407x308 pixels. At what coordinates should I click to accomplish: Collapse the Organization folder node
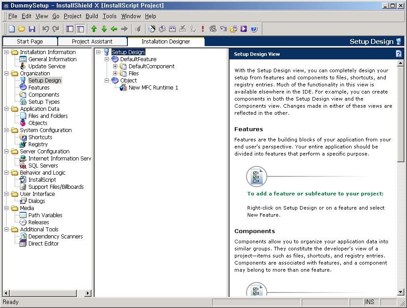click(x=7, y=74)
